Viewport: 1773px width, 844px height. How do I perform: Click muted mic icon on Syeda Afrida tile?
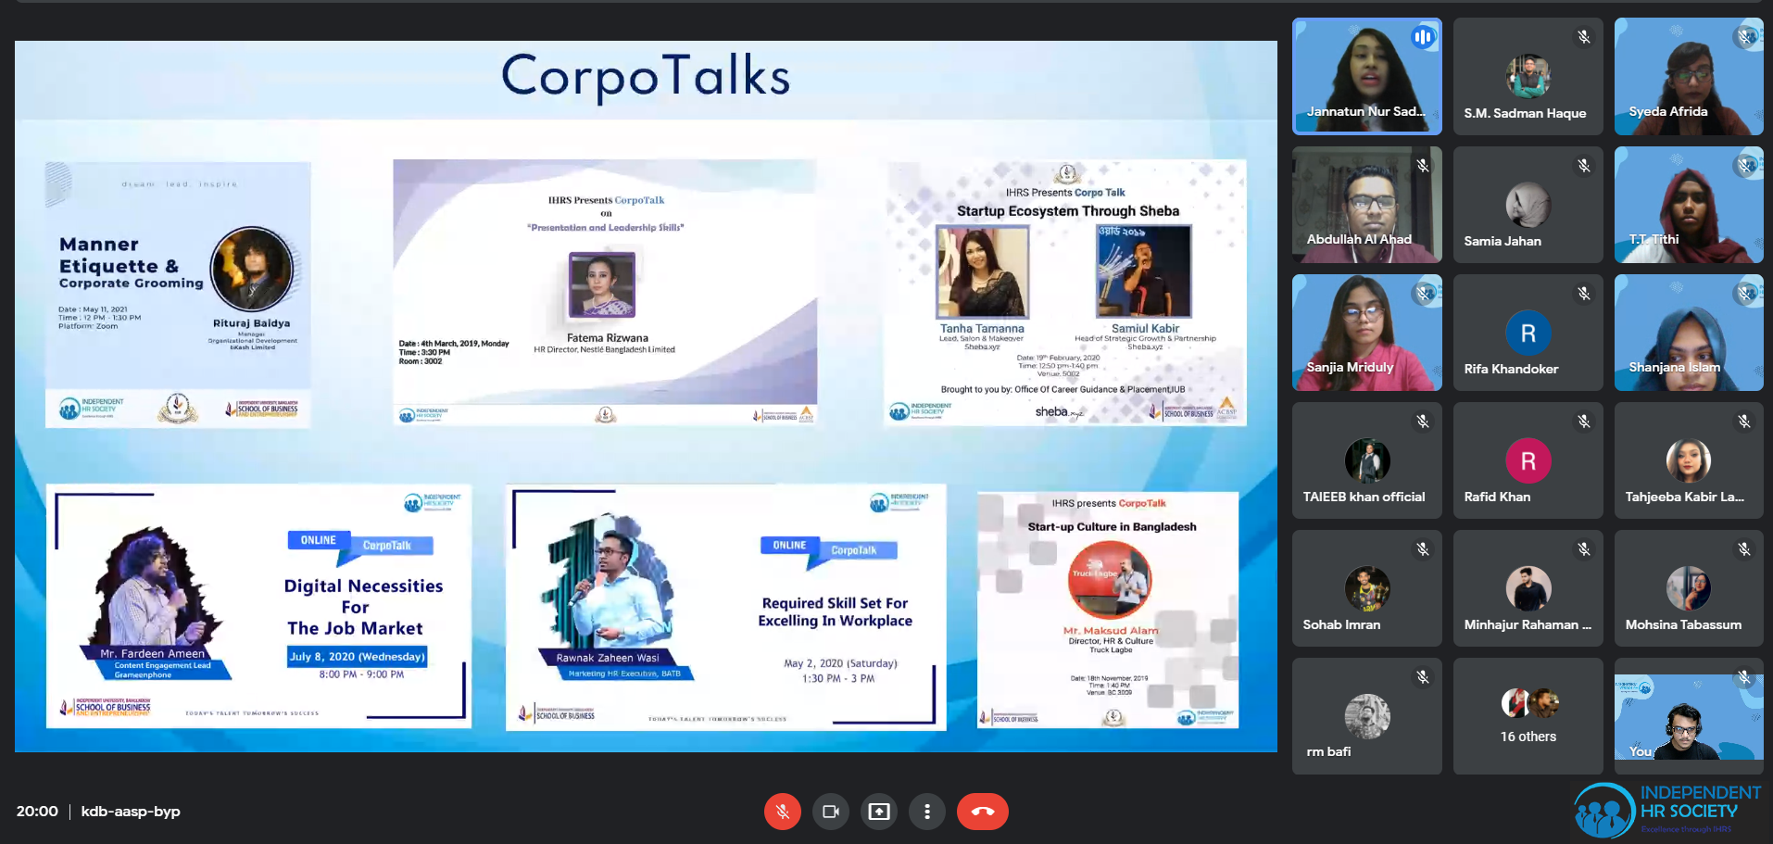coord(1745,37)
